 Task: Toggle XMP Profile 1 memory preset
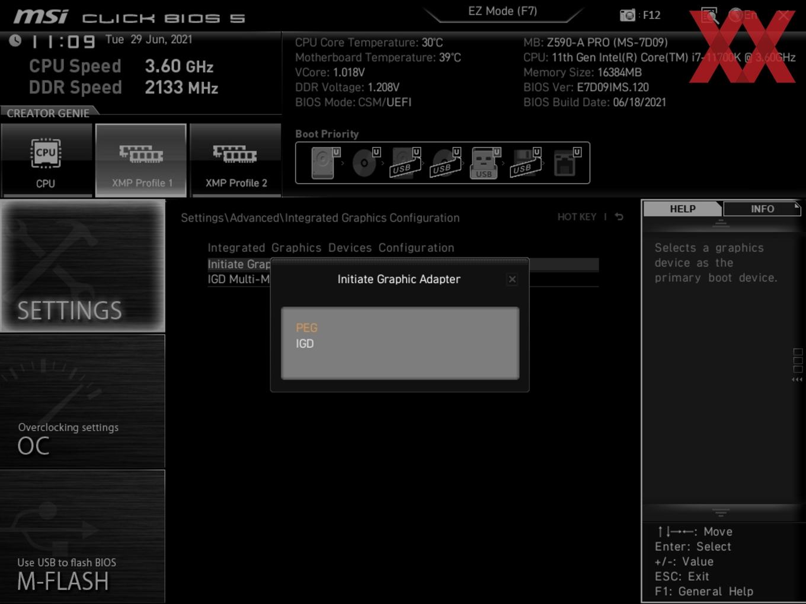(141, 160)
